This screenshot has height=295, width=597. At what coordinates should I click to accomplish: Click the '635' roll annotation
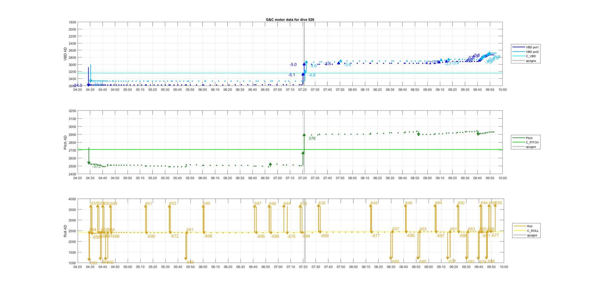[322, 203]
